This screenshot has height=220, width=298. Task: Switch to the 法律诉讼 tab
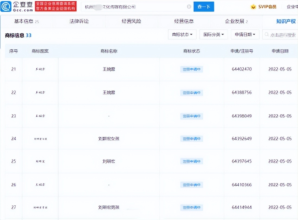click(79, 21)
